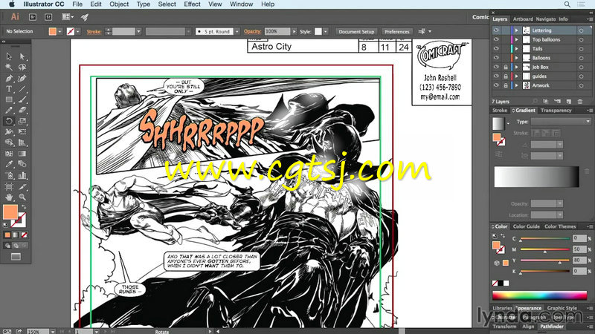
Task: Toggle visibility of guides layer
Action: click(496, 76)
